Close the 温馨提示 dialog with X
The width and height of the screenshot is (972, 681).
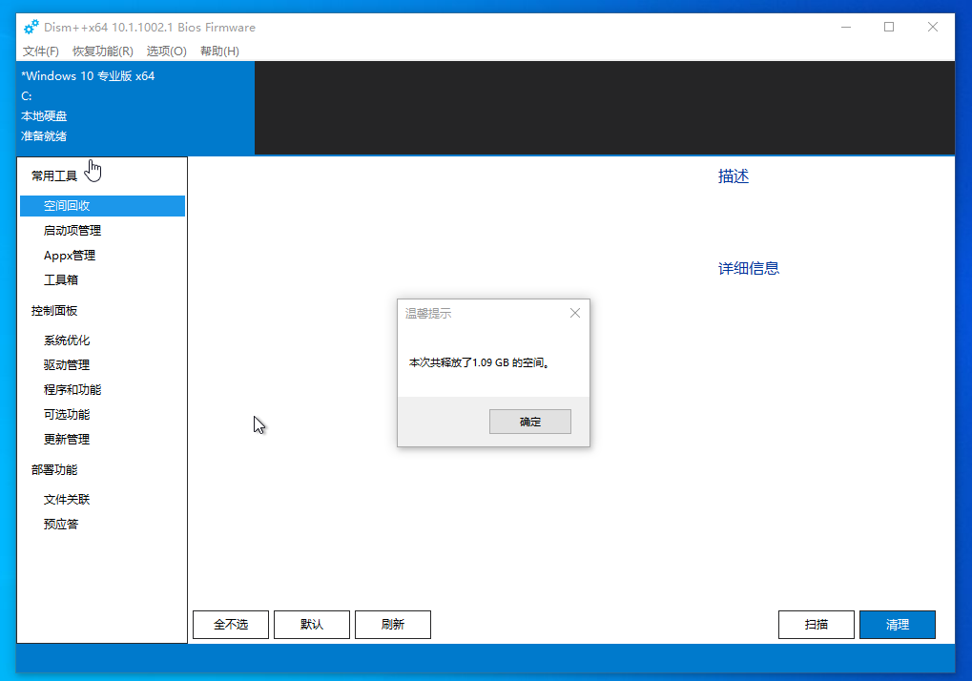point(574,313)
